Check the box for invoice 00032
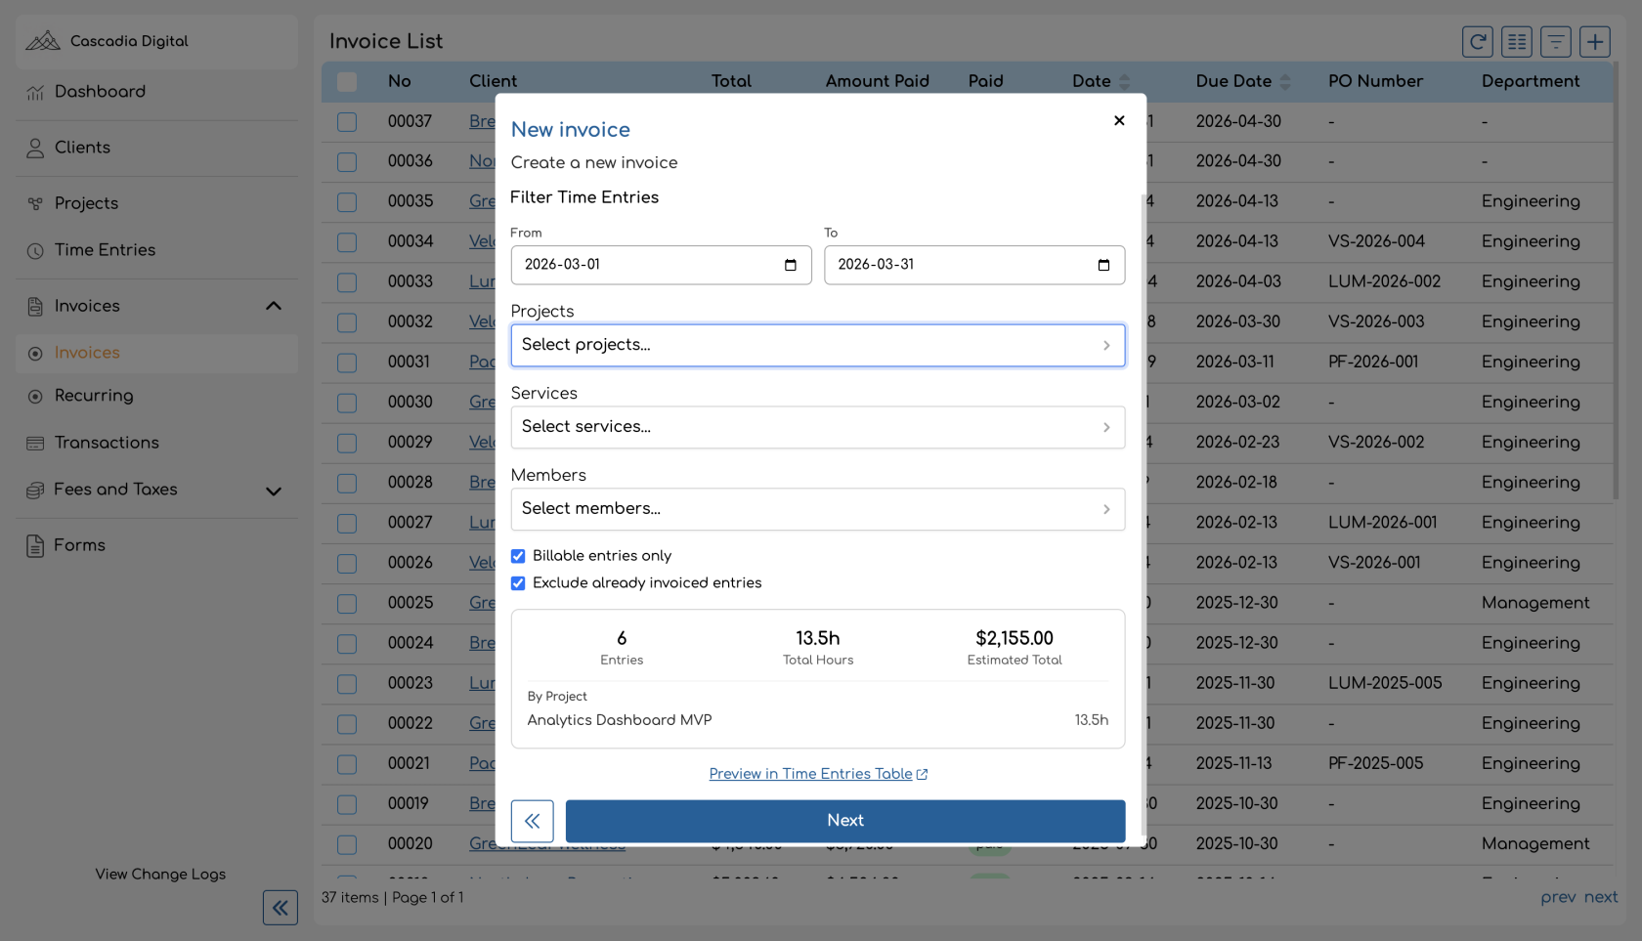1642x941 pixels. point(347,322)
